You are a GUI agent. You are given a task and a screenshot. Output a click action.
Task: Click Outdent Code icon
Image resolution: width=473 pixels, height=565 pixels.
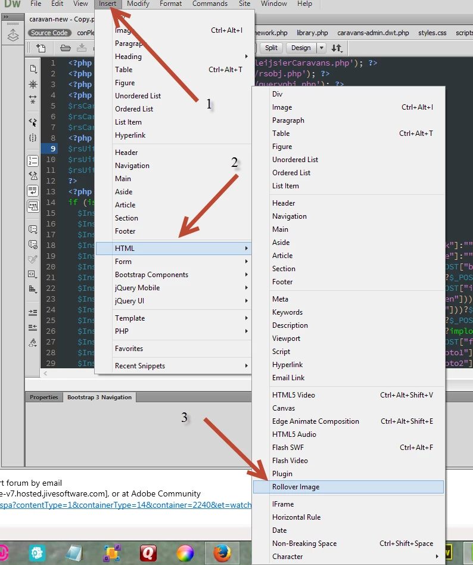[33, 328]
